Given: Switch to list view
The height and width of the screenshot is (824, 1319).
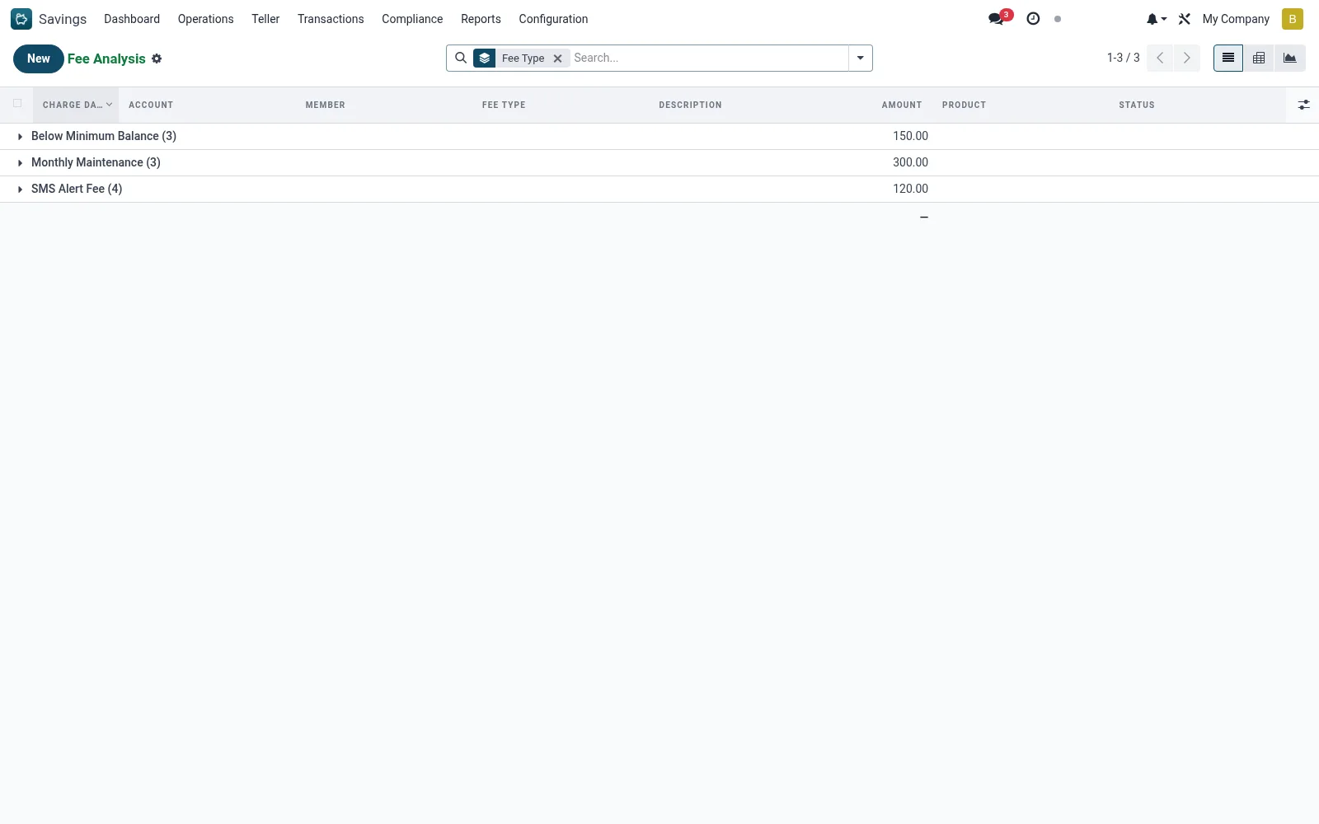Looking at the screenshot, I should pos(1228,58).
